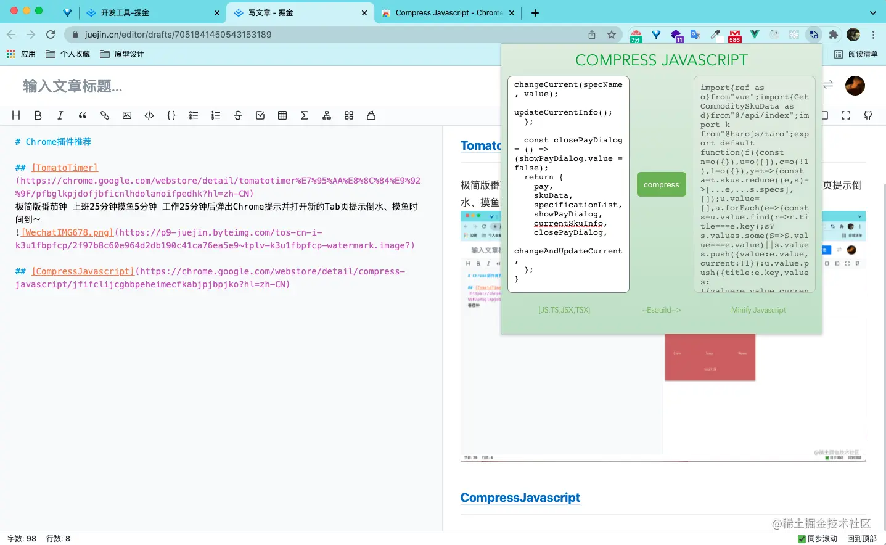Open the GitHub icon in the editor toolbar

(868, 115)
